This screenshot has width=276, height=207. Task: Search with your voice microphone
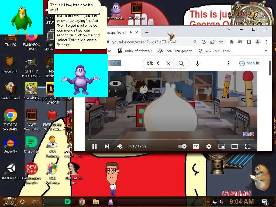[198, 63]
